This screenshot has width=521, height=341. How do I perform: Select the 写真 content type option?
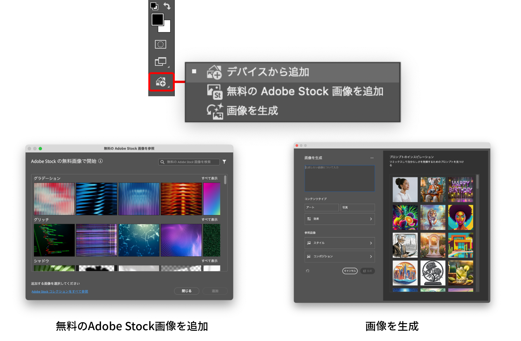tap(357, 207)
